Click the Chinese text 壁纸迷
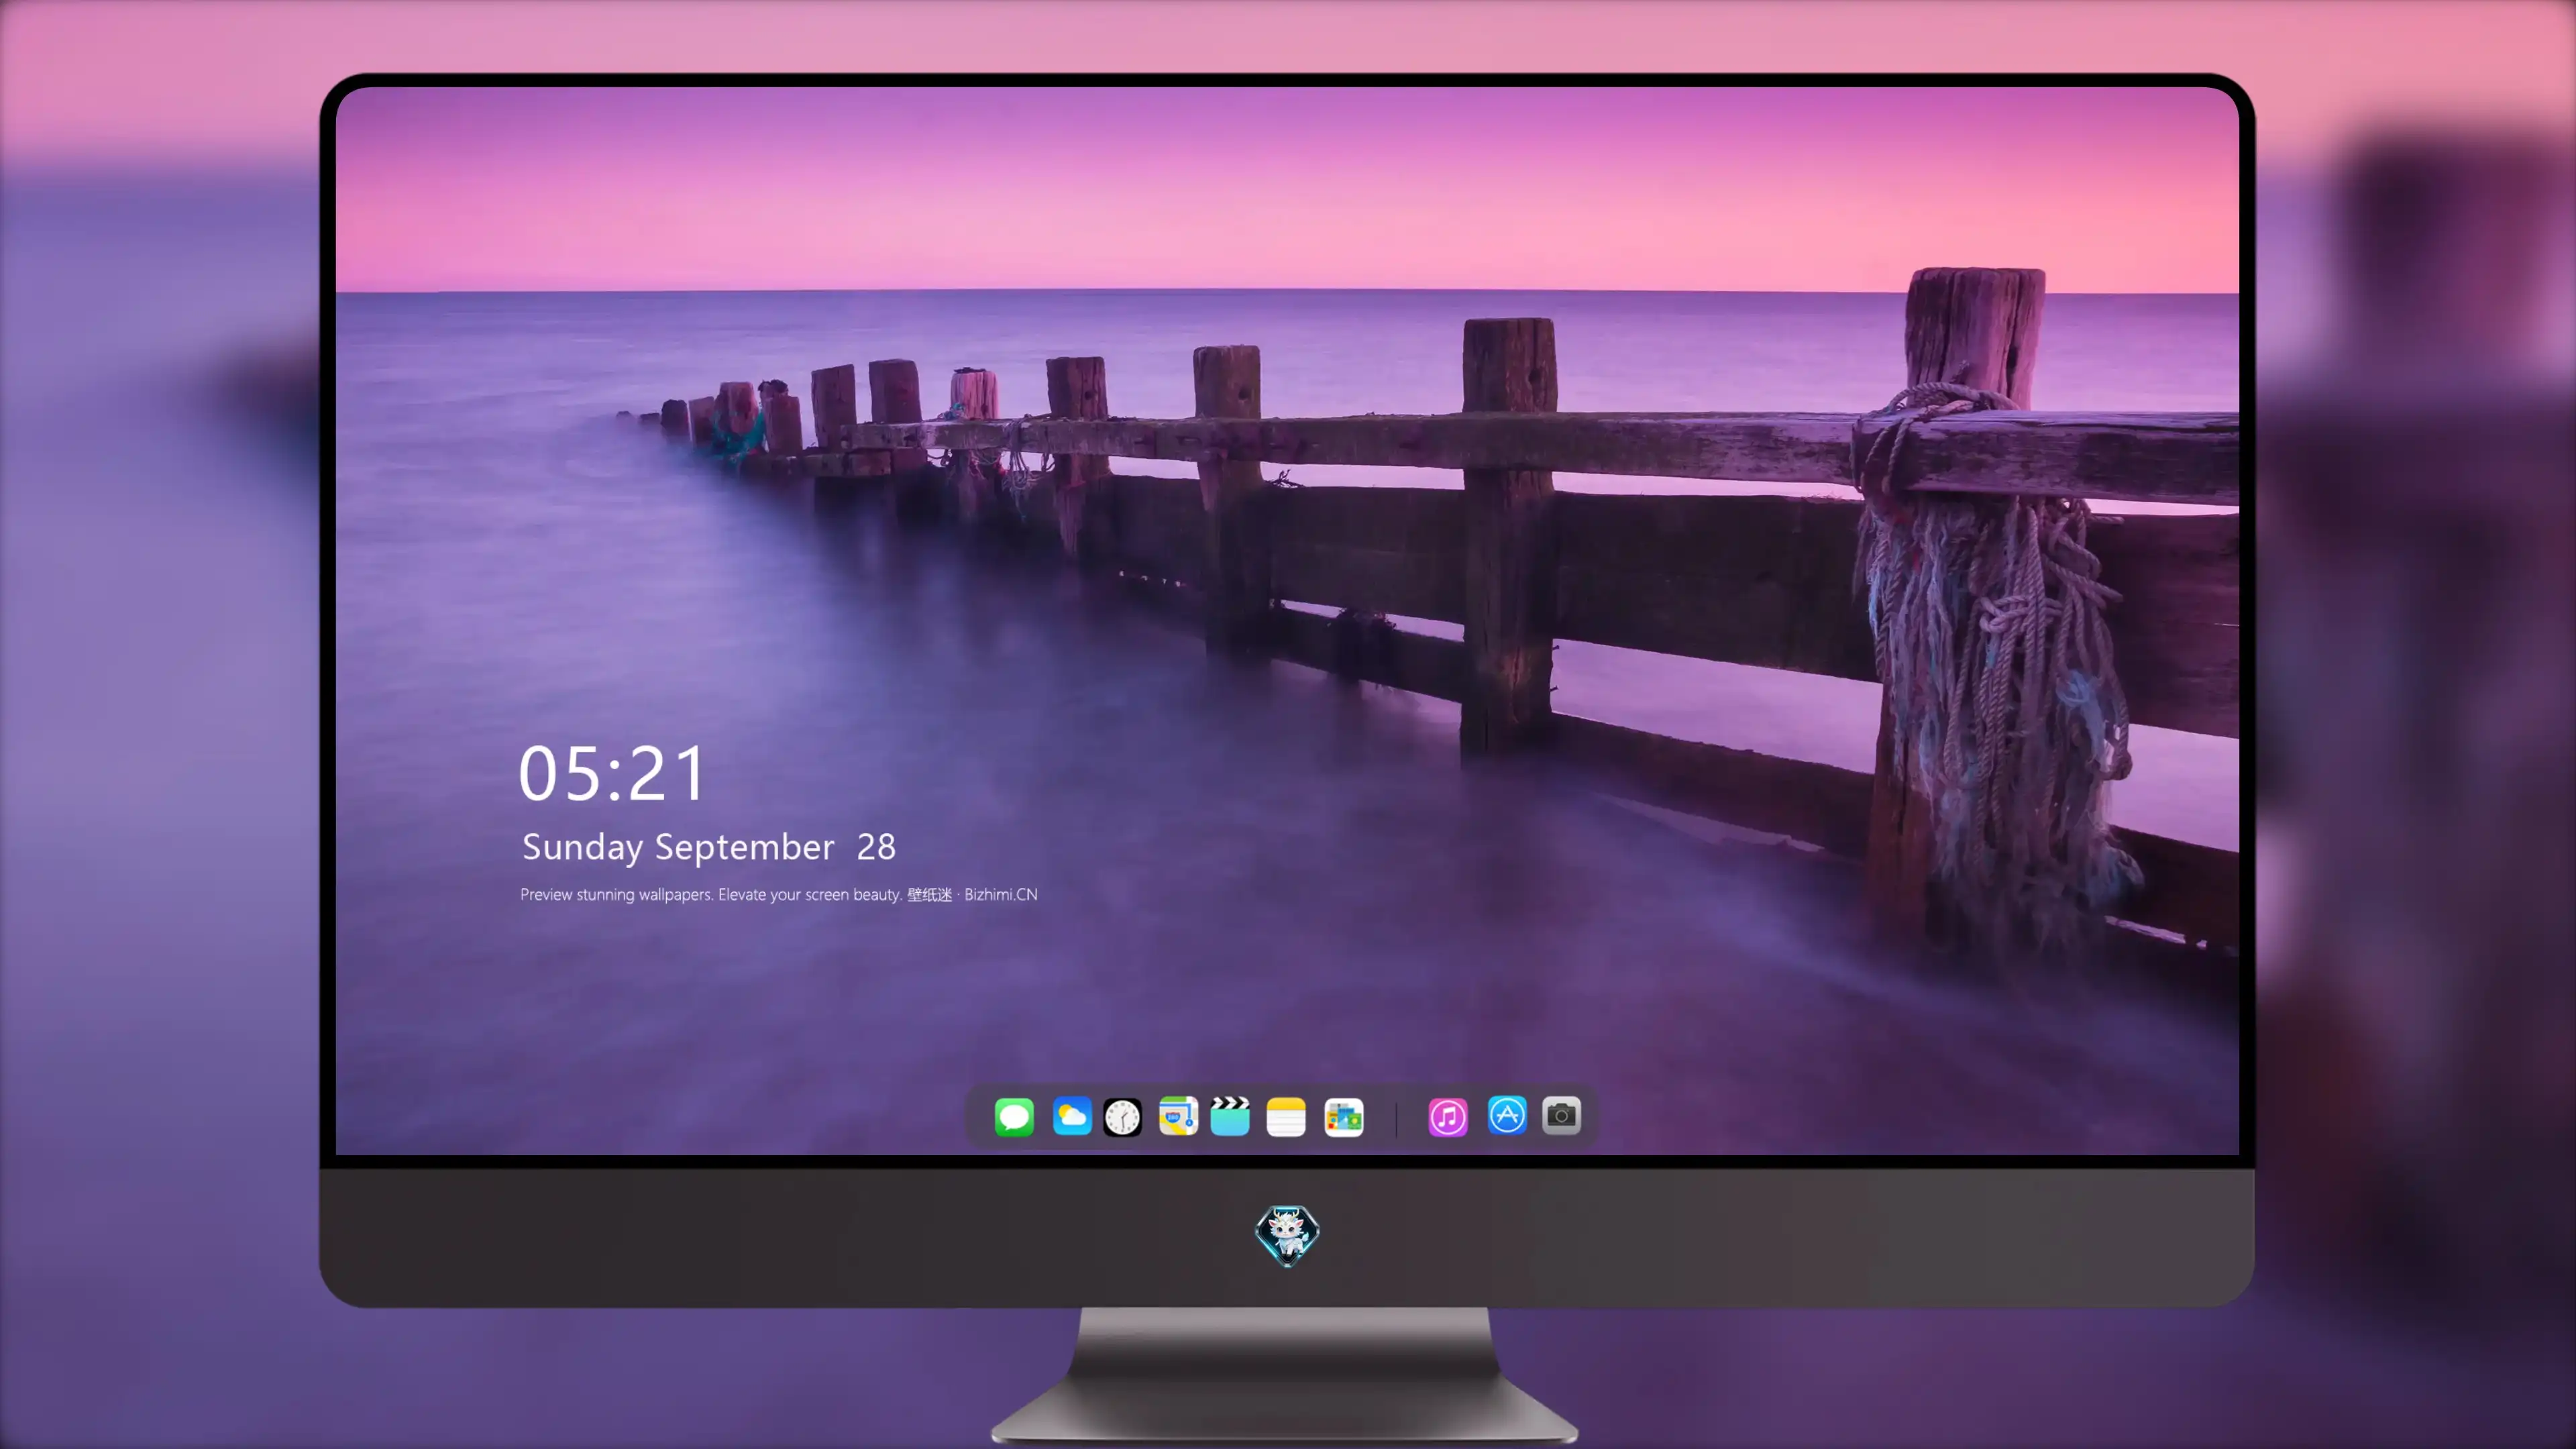2576x1449 pixels. click(x=930, y=894)
